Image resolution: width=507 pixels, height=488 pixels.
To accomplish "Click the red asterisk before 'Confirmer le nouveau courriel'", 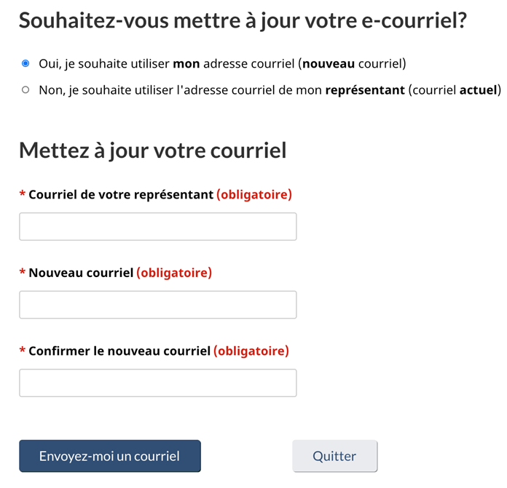I will [23, 351].
